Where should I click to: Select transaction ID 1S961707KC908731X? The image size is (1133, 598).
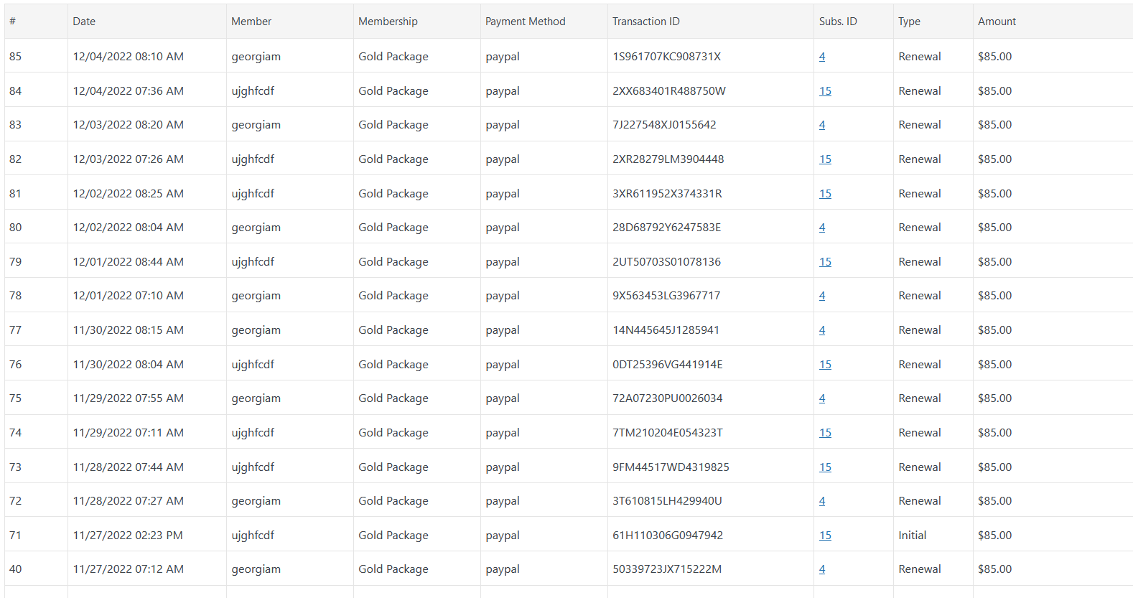pos(666,57)
